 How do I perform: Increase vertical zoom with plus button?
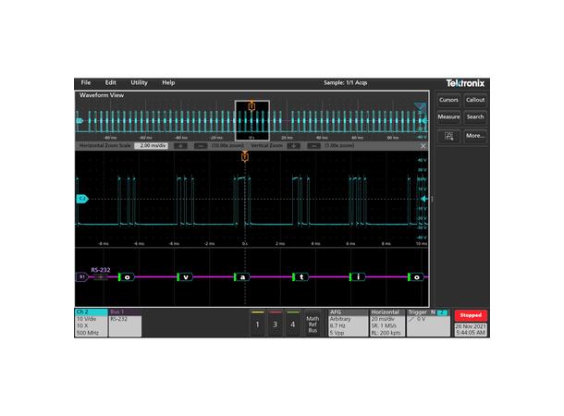click(x=293, y=146)
